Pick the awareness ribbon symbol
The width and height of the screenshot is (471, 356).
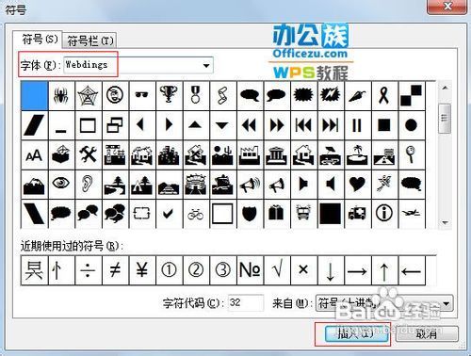click(384, 95)
